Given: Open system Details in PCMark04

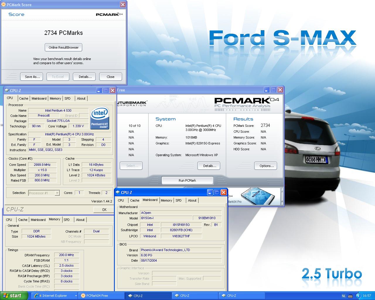Looking at the screenshot, I should [209, 166].
